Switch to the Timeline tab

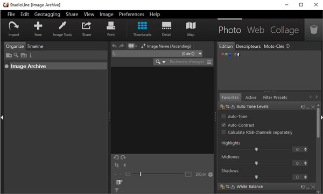(x=35, y=46)
